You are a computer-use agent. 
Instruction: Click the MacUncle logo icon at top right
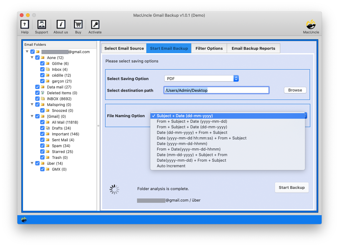[311, 25]
